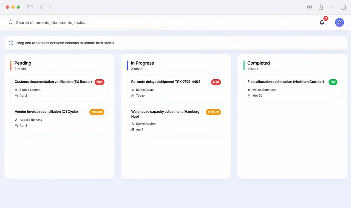Screen dimensions: 351x208
Task: Click the assignee name Mikael Sørensen
Action: [x=264, y=90]
